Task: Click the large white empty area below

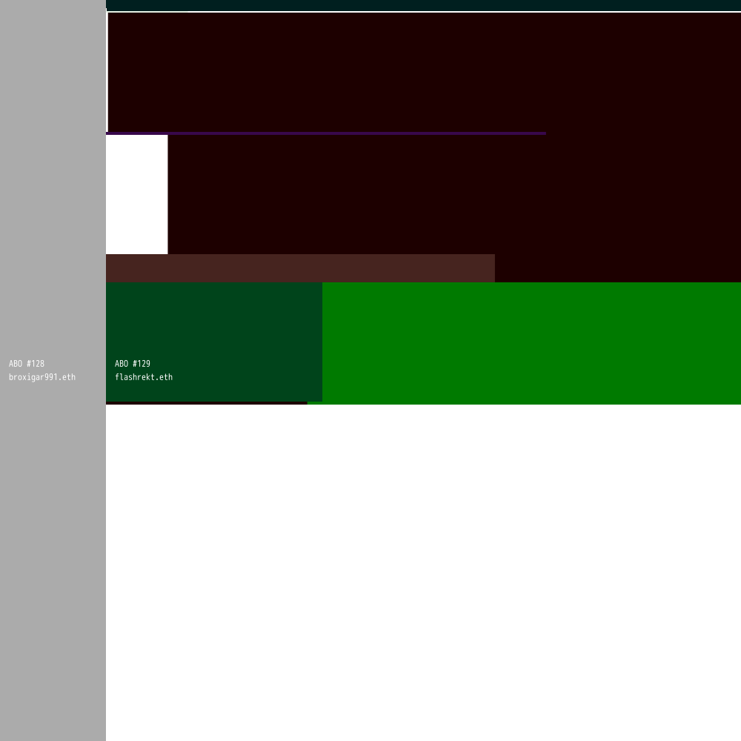Action: point(422,571)
